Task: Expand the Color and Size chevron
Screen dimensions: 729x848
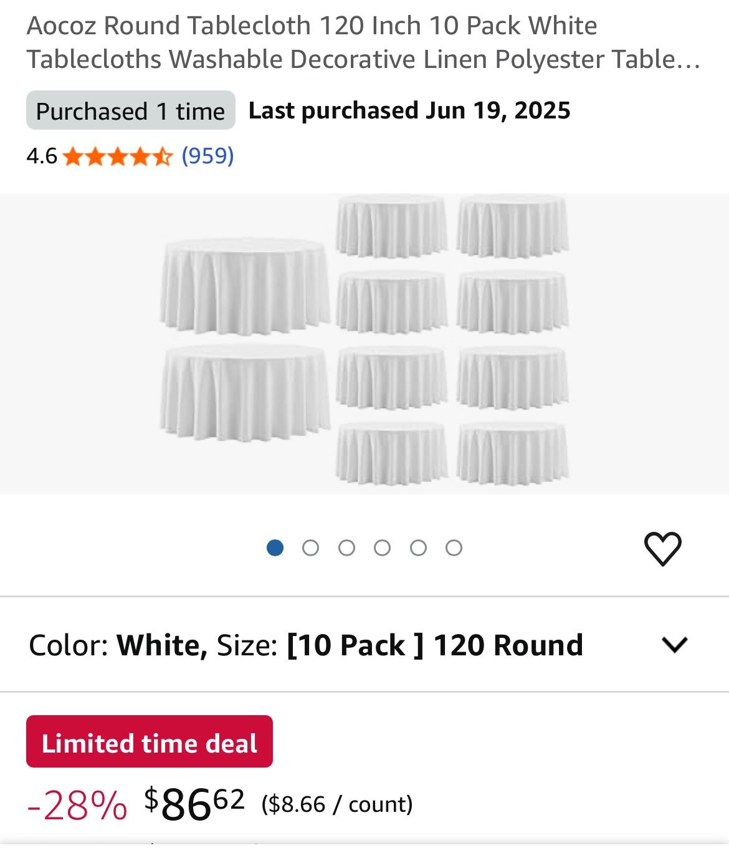Action: click(x=674, y=644)
